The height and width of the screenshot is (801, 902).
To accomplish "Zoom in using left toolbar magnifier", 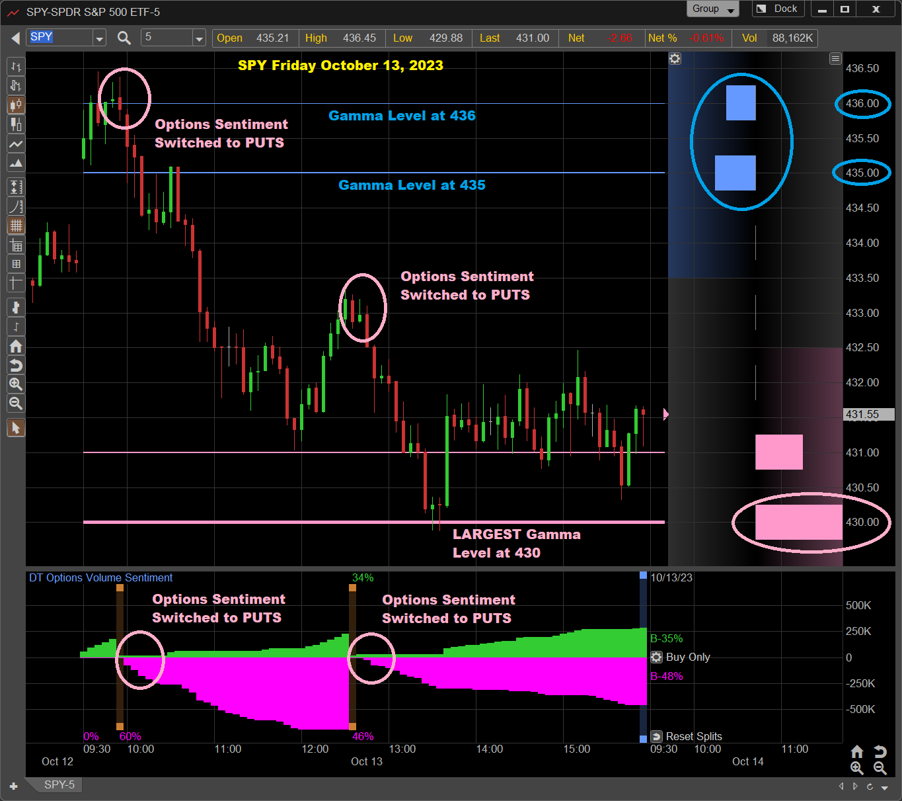I will coord(16,384).
